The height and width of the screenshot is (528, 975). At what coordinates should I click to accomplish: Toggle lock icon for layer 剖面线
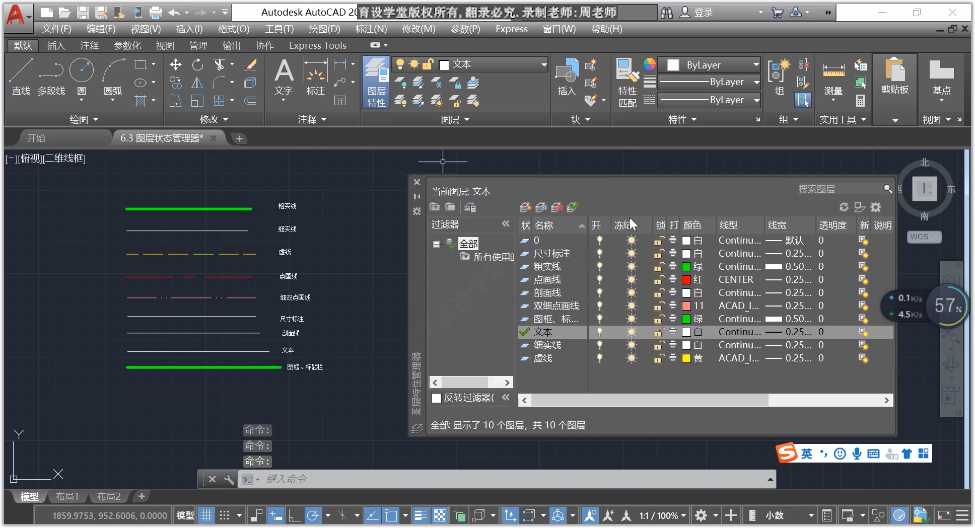click(659, 292)
